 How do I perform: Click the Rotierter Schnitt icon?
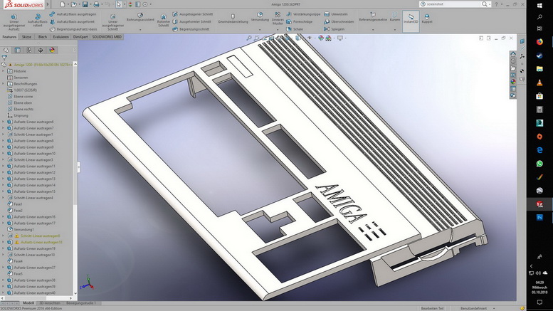(164, 18)
